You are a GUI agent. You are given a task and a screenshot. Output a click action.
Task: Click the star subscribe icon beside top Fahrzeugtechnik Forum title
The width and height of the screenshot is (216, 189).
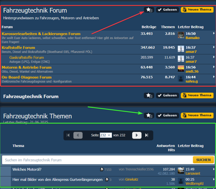[x=149, y=10]
